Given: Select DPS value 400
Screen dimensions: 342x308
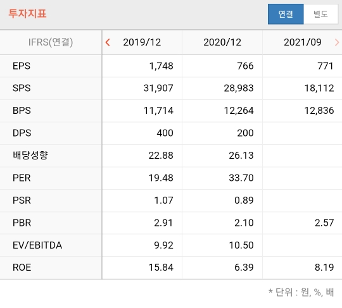Looking at the screenshot, I should click(x=165, y=133).
